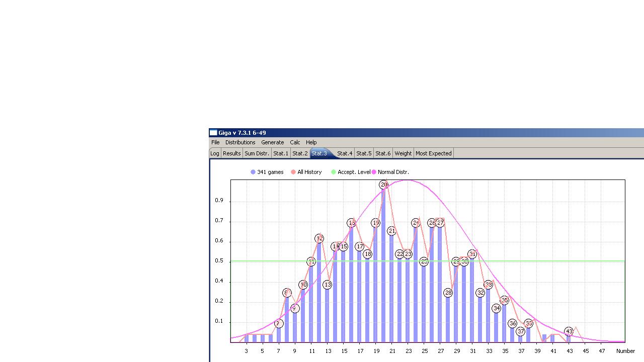The width and height of the screenshot is (644, 362).
Task: Switch to the Log tab
Action: click(x=215, y=153)
